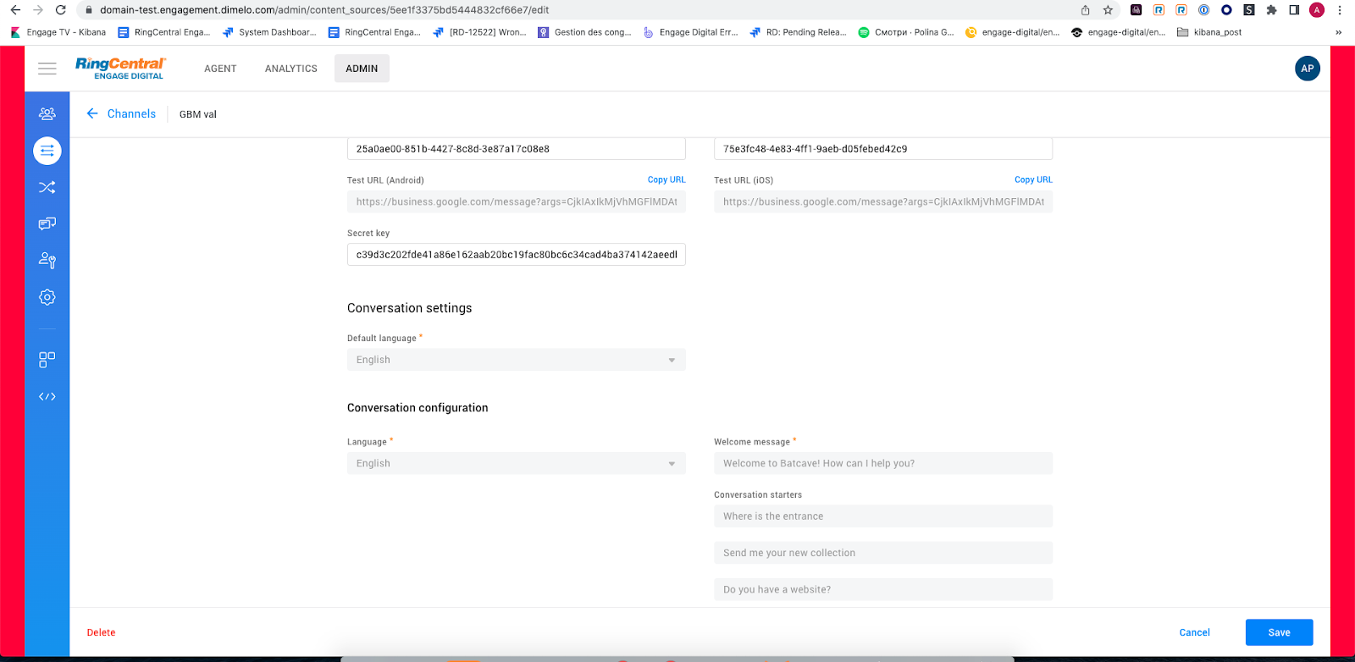Click the back arrow next to Channels
The width and height of the screenshot is (1355, 662).
point(92,113)
